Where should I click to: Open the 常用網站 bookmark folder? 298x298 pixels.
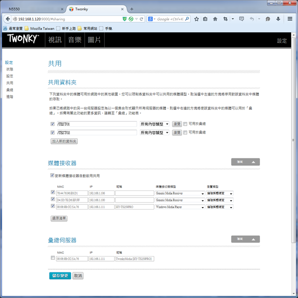tap(88, 28)
